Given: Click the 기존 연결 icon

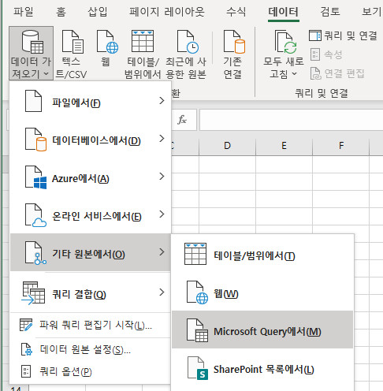Looking at the screenshot, I should pyautogui.click(x=233, y=54).
